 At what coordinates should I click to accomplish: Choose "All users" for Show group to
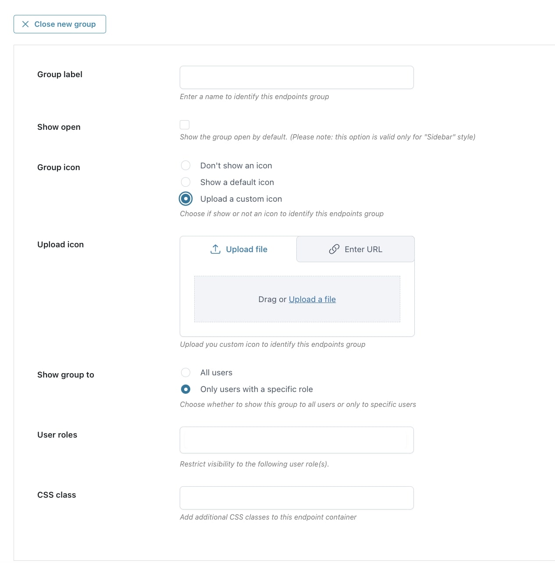(x=186, y=372)
